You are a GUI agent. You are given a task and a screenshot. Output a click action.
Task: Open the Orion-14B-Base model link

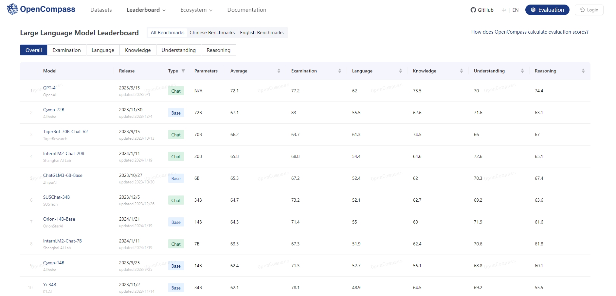point(59,219)
